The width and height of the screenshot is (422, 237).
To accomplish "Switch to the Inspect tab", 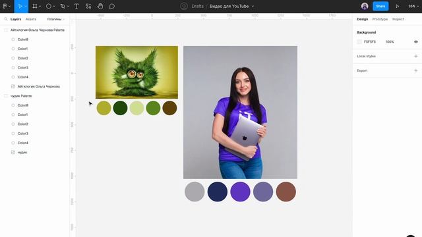I will click(398, 19).
